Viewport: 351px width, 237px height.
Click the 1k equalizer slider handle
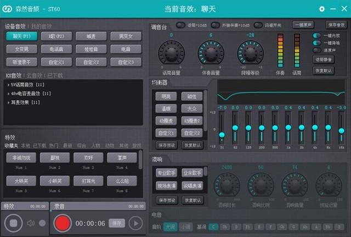288,128
